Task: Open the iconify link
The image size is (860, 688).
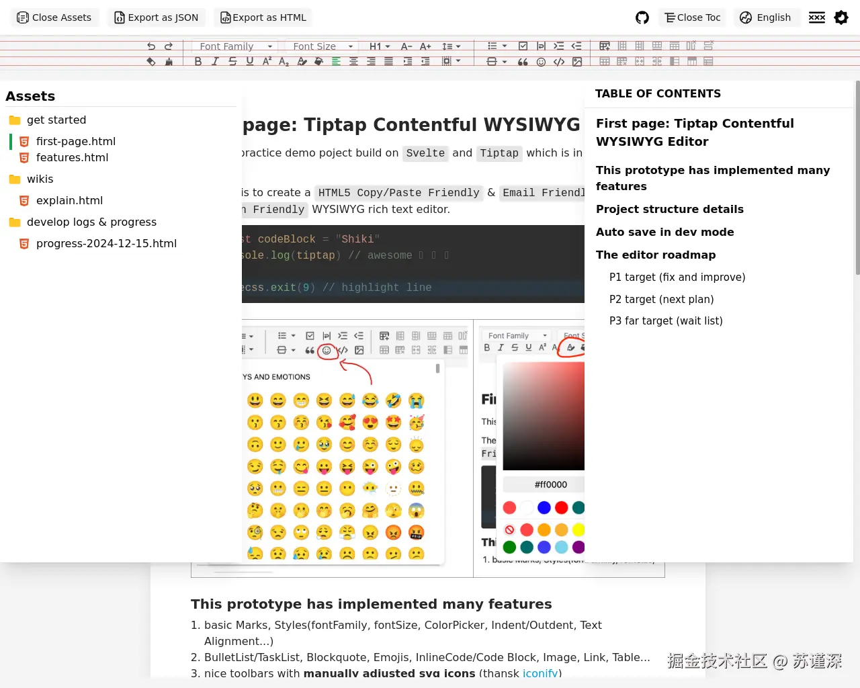Action: 540,674
